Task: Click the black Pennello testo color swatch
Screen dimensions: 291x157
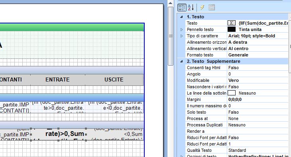Action: pos(232,29)
